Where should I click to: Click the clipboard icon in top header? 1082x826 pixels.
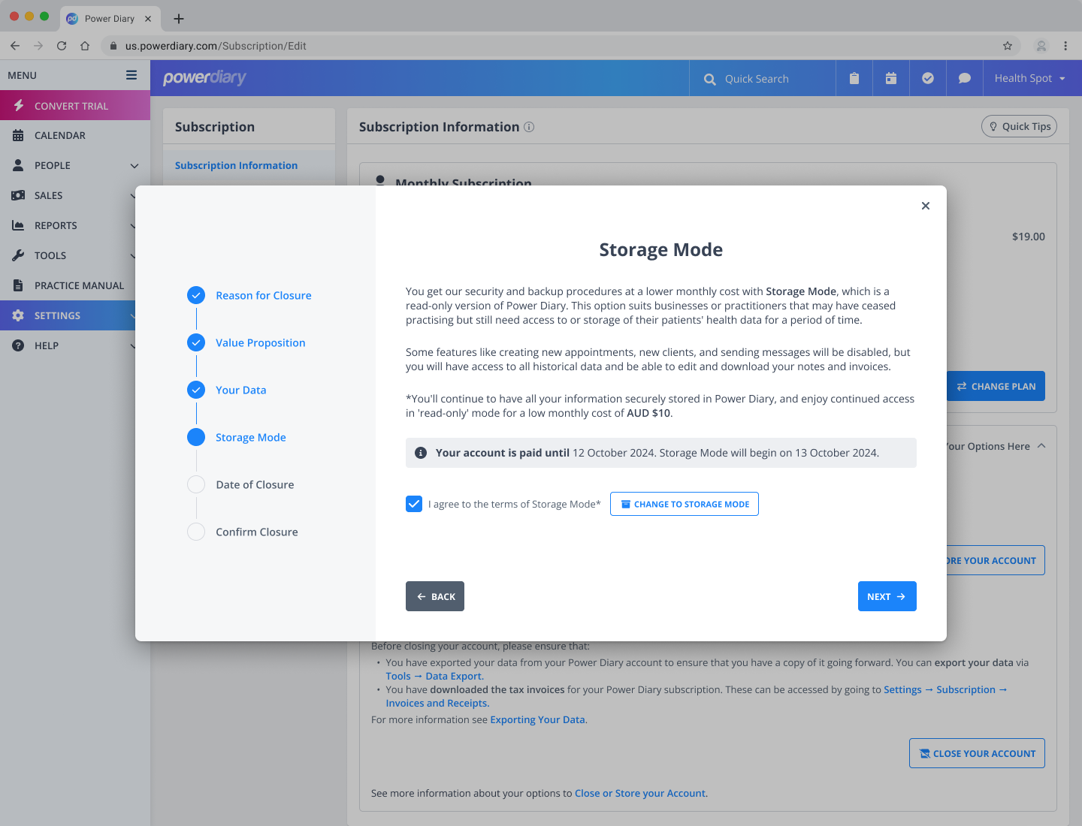(x=854, y=78)
